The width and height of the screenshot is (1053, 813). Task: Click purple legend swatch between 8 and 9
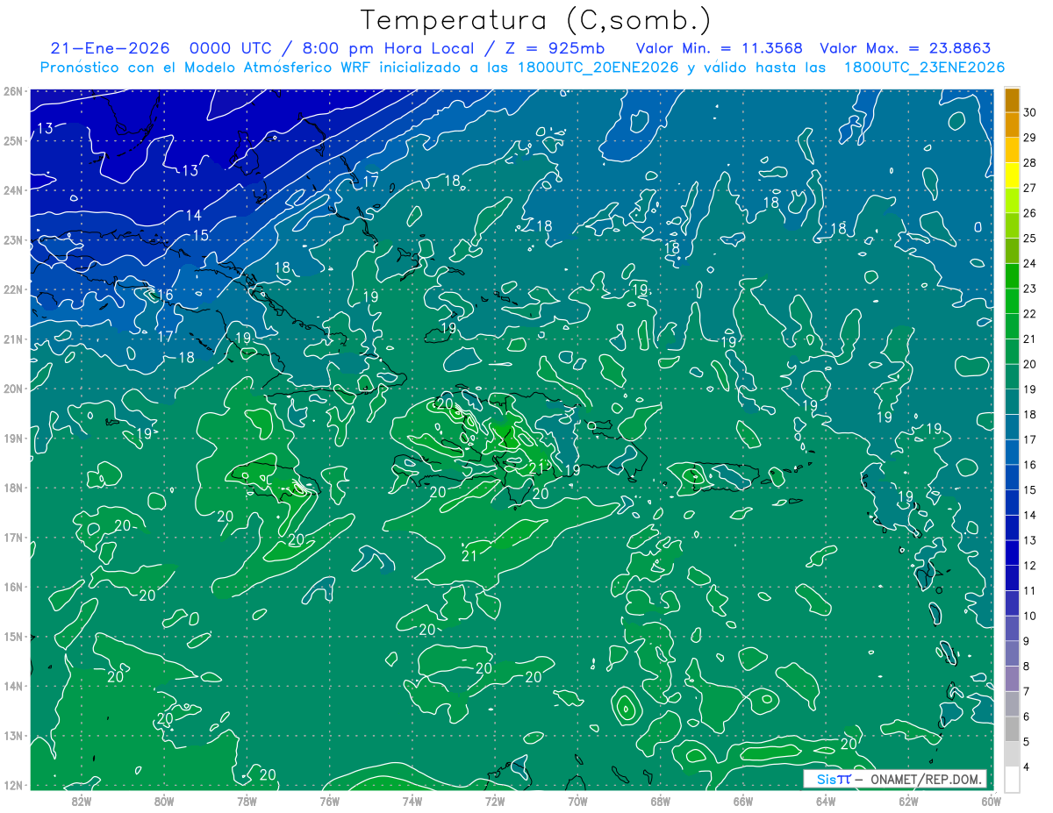[1012, 653]
